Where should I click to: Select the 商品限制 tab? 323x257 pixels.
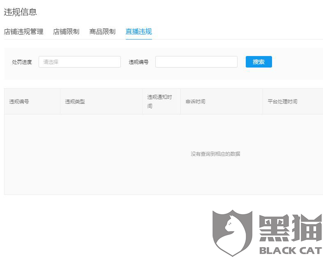102,32
